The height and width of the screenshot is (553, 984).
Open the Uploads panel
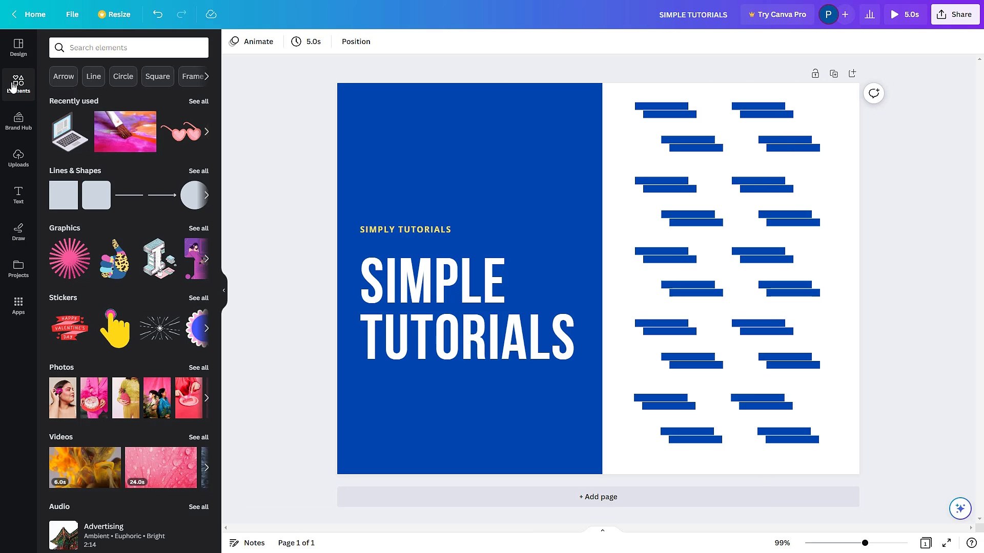[x=18, y=158]
